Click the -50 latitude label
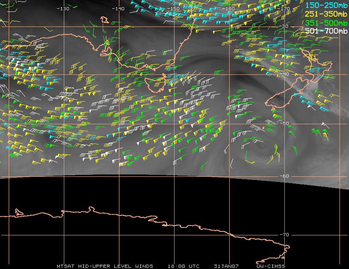The width and height of the screenshot is (349, 269). [284, 123]
